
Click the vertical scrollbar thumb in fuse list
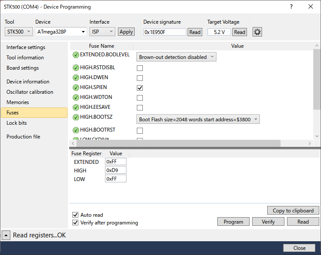(x=317, y=80)
